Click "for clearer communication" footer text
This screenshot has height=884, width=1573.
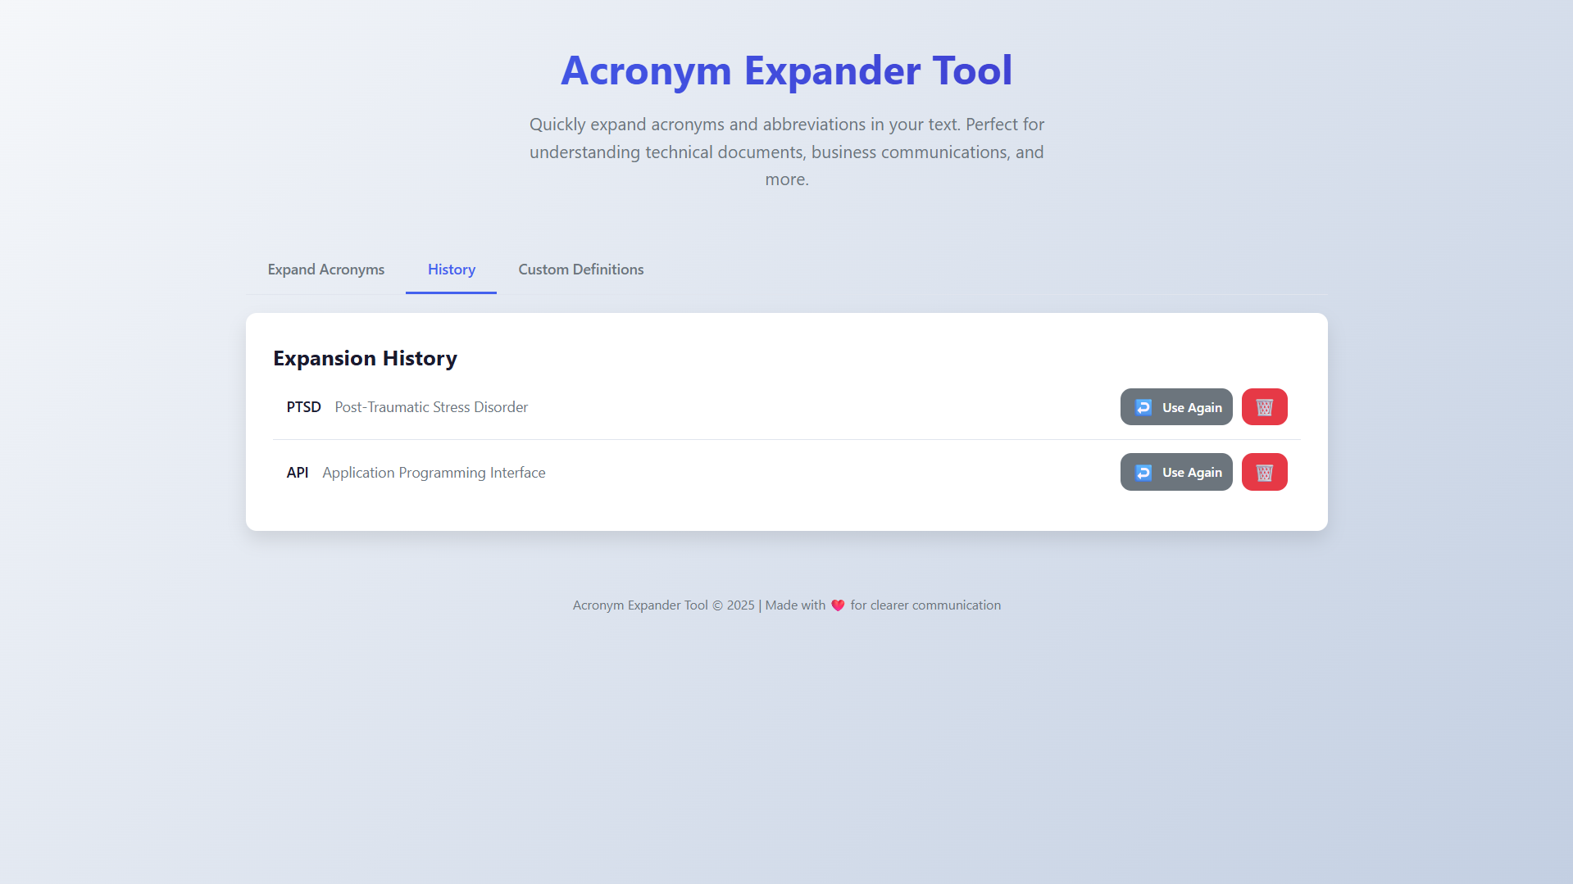click(x=925, y=605)
